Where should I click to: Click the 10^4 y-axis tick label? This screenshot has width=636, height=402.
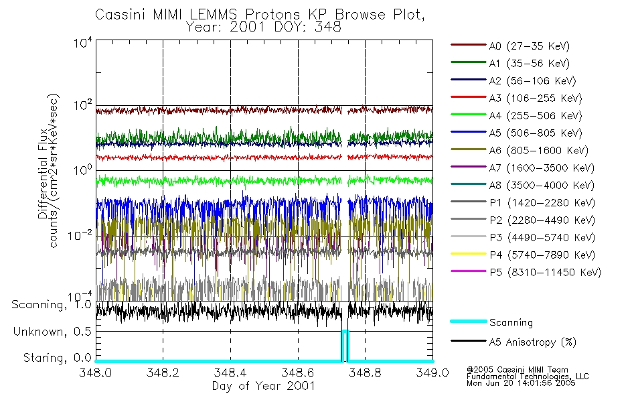pos(83,42)
